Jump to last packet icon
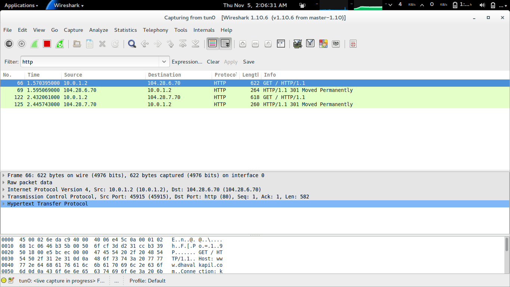The width and height of the screenshot is (510, 287). coord(195,44)
